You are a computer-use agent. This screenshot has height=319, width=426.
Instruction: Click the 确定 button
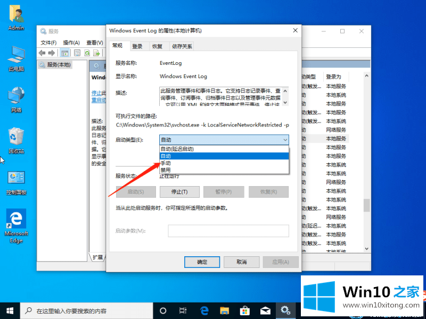click(202, 262)
